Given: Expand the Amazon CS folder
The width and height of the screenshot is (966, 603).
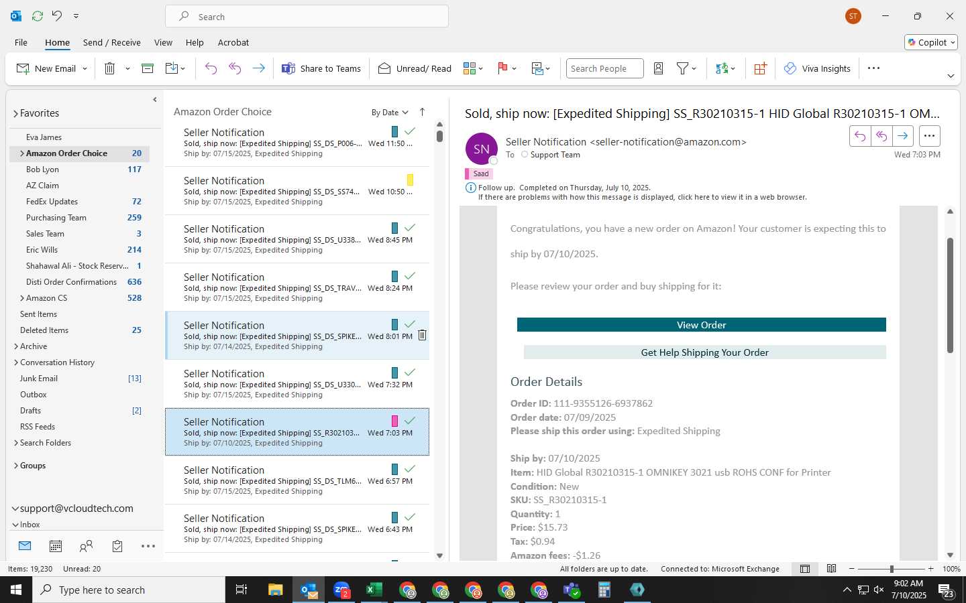Looking at the screenshot, I should pos(22,298).
